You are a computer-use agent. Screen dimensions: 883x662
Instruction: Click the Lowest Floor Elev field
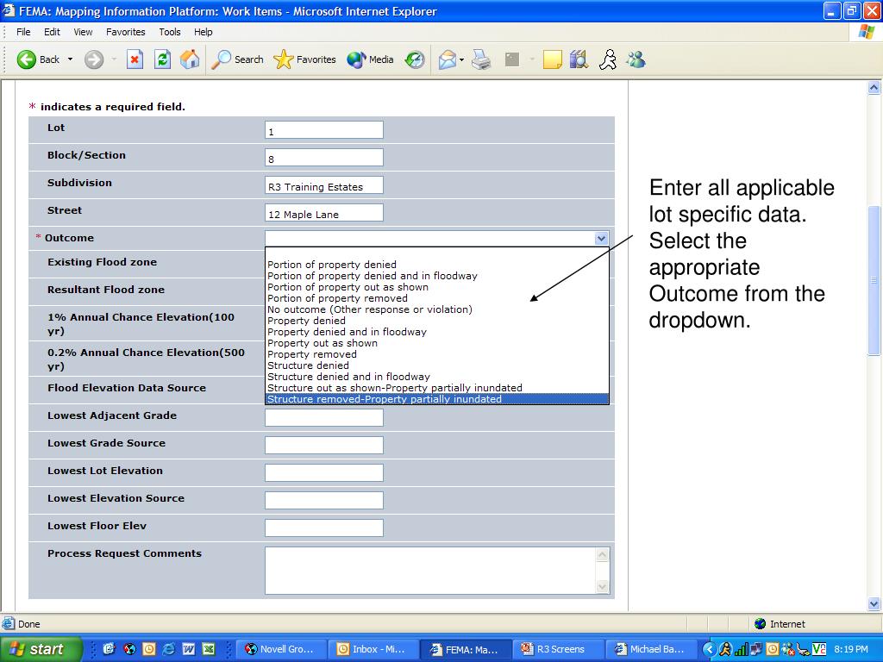324,528
